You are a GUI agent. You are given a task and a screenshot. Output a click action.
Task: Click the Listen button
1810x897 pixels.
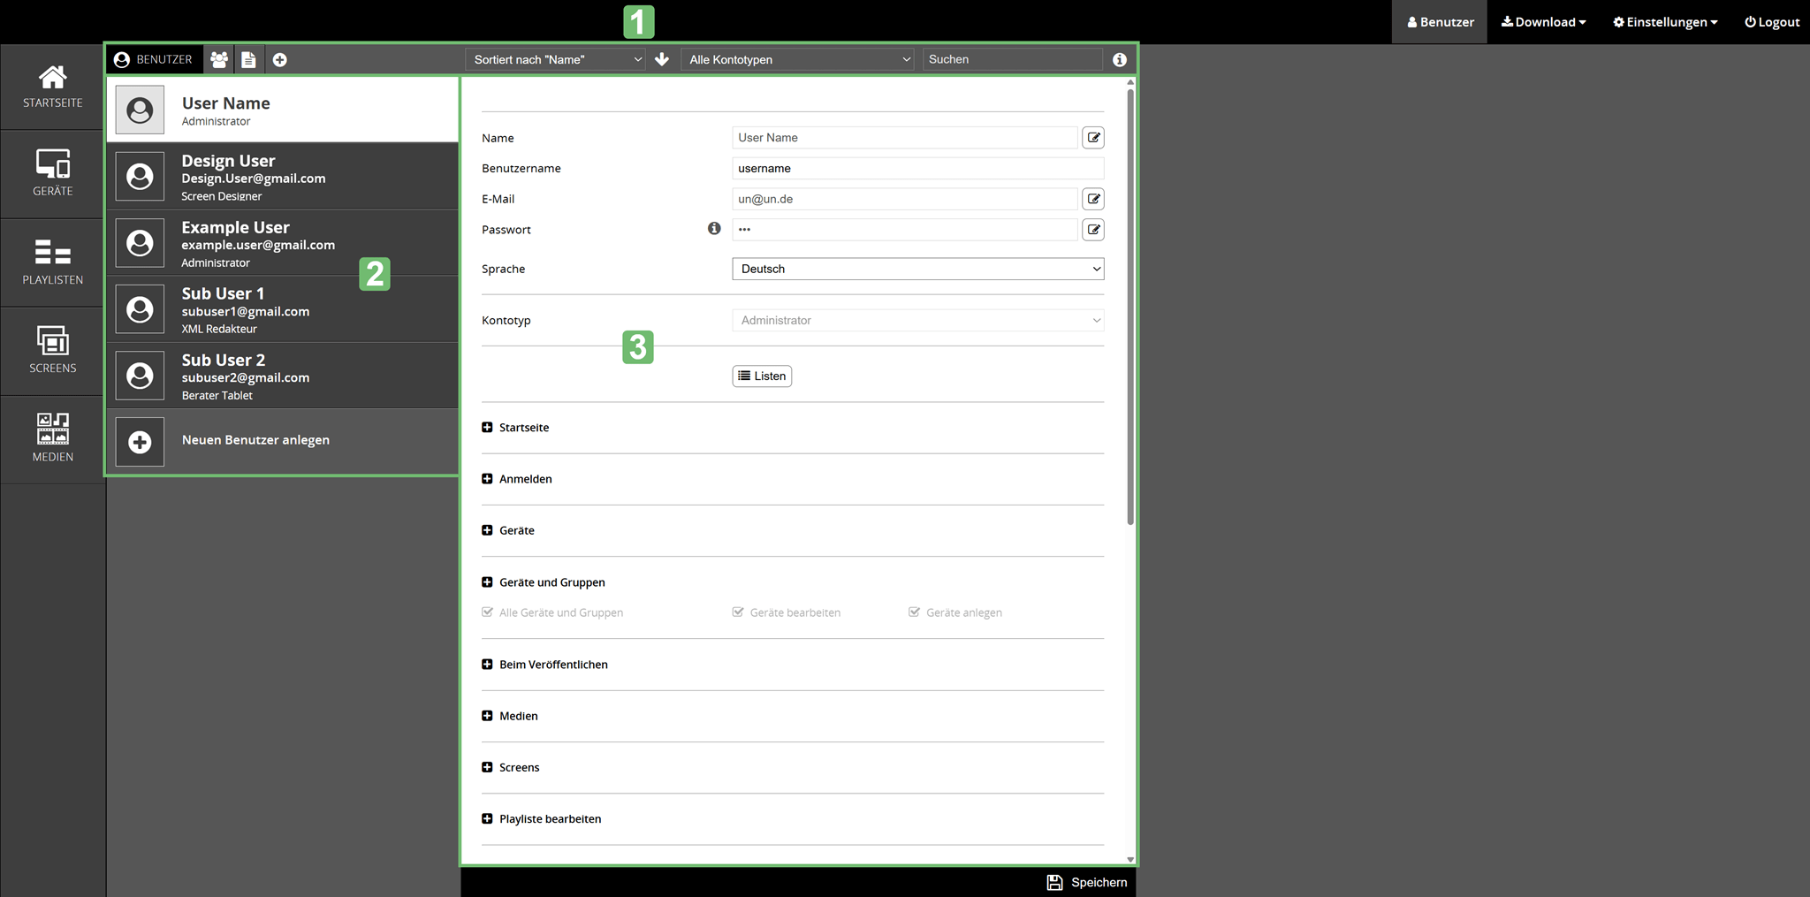[762, 376]
